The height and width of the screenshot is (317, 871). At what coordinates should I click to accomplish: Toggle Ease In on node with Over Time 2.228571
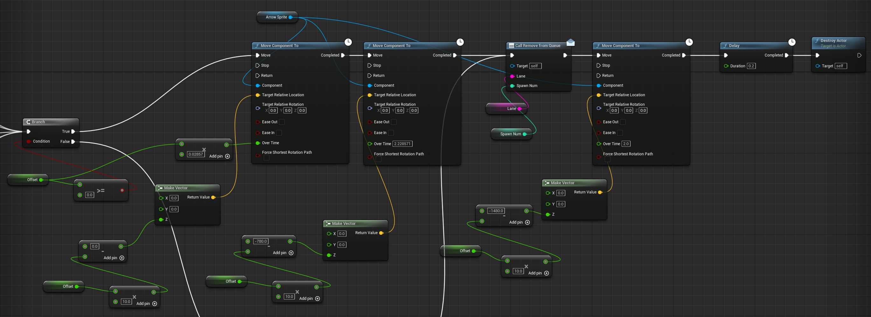[391, 133]
